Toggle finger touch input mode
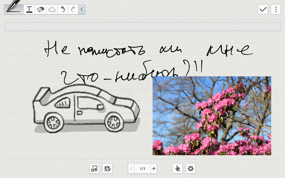Screen dimensions: 285x178 [178, 169]
